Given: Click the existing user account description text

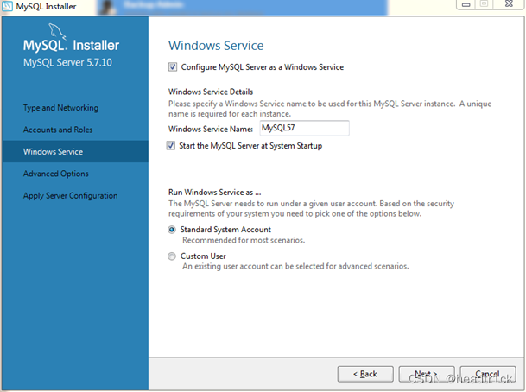Looking at the screenshot, I should coord(295,266).
